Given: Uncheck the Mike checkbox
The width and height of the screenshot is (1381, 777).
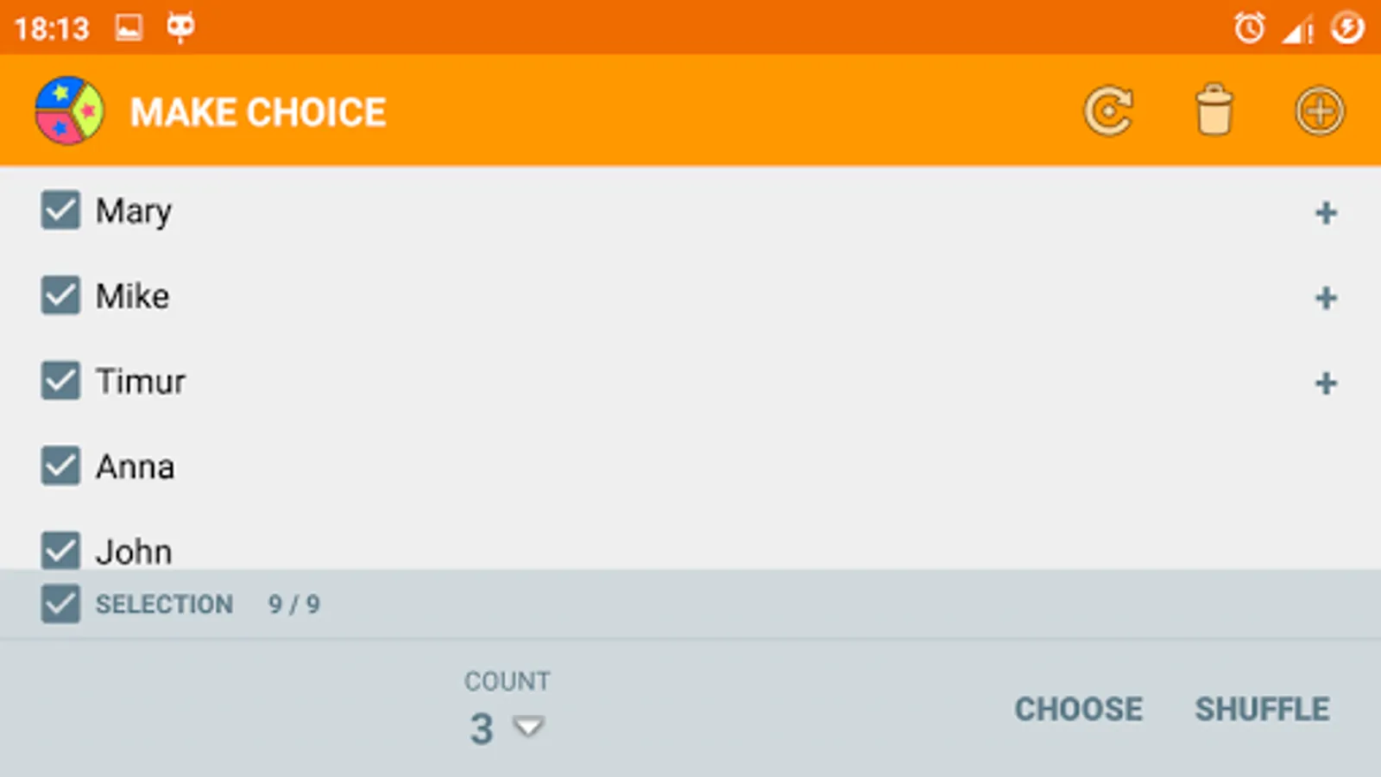Looking at the screenshot, I should click(x=60, y=295).
